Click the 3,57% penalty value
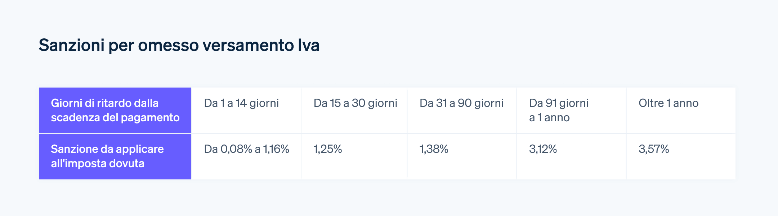Screen dimensions: 778x216 pos(654,149)
